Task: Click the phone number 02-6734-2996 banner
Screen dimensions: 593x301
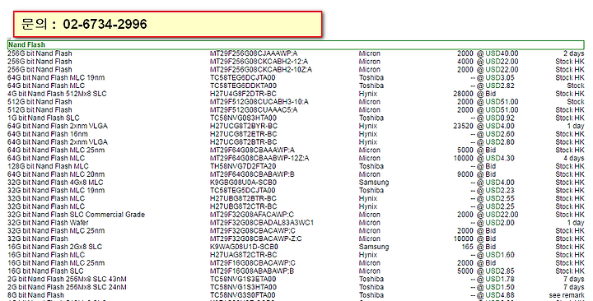Action: (167, 24)
